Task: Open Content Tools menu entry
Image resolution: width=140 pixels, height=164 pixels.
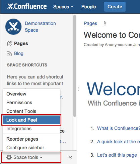Action: pyautogui.click(x=31, y=111)
